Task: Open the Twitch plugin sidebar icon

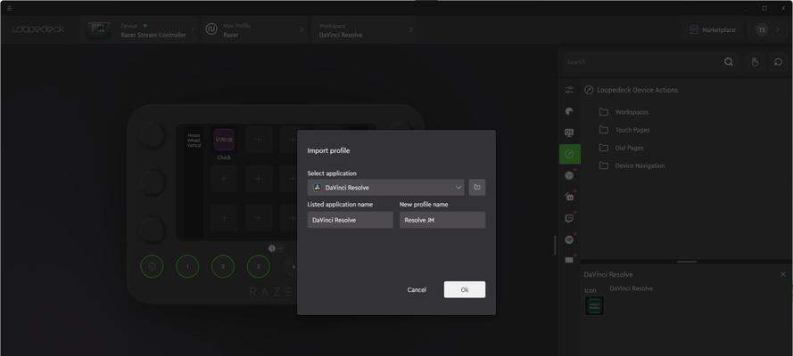Action: [x=569, y=218]
